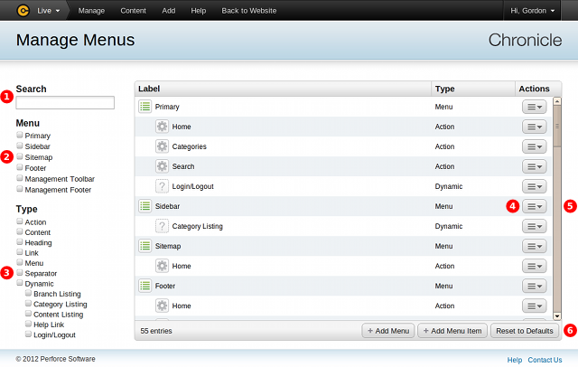
Task: Click the gear icon beside Search row
Action: tap(162, 166)
